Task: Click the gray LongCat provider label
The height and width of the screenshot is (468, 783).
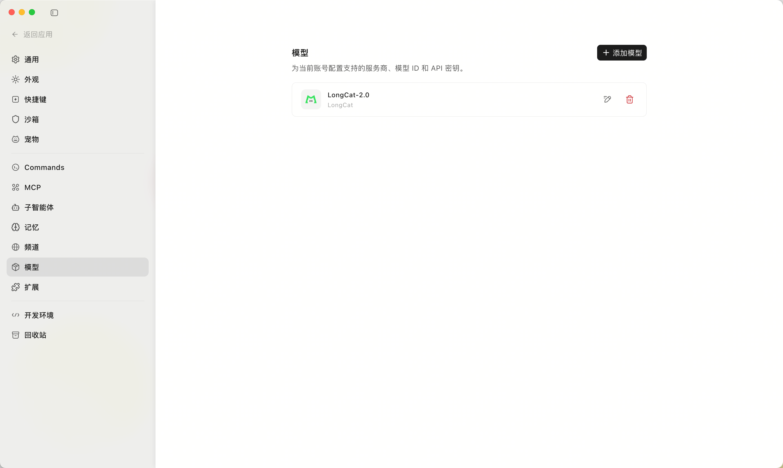Action: (340, 105)
